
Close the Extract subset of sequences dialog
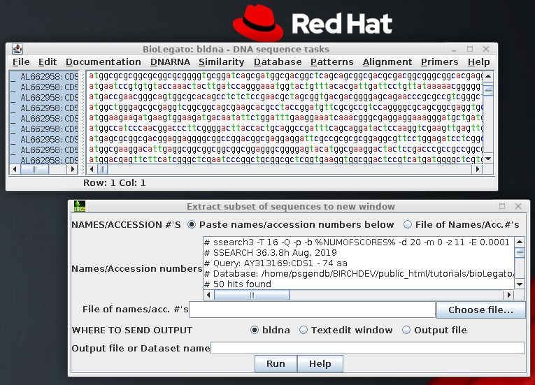(518, 206)
